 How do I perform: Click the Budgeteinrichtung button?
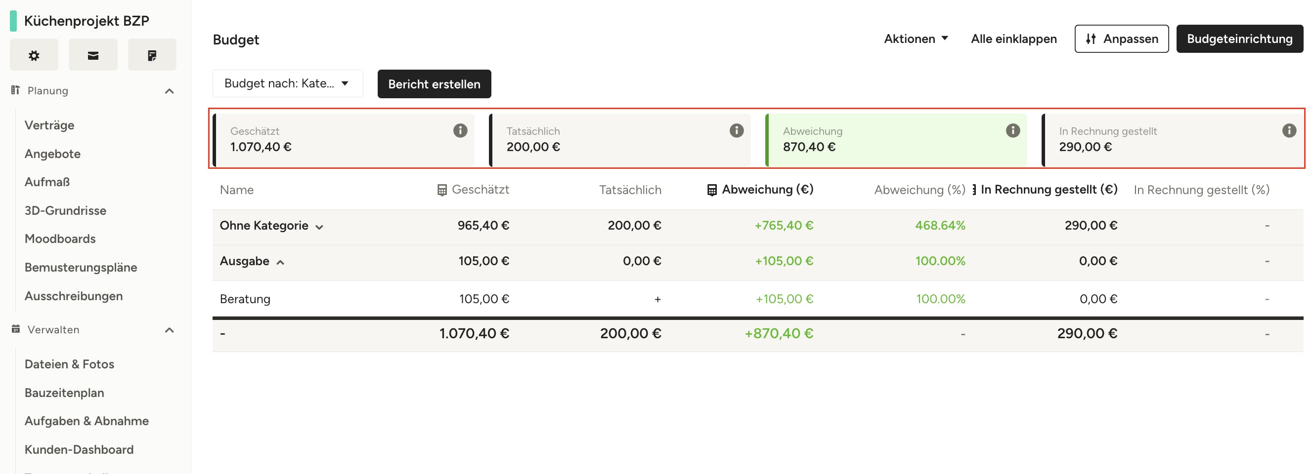(x=1239, y=39)
